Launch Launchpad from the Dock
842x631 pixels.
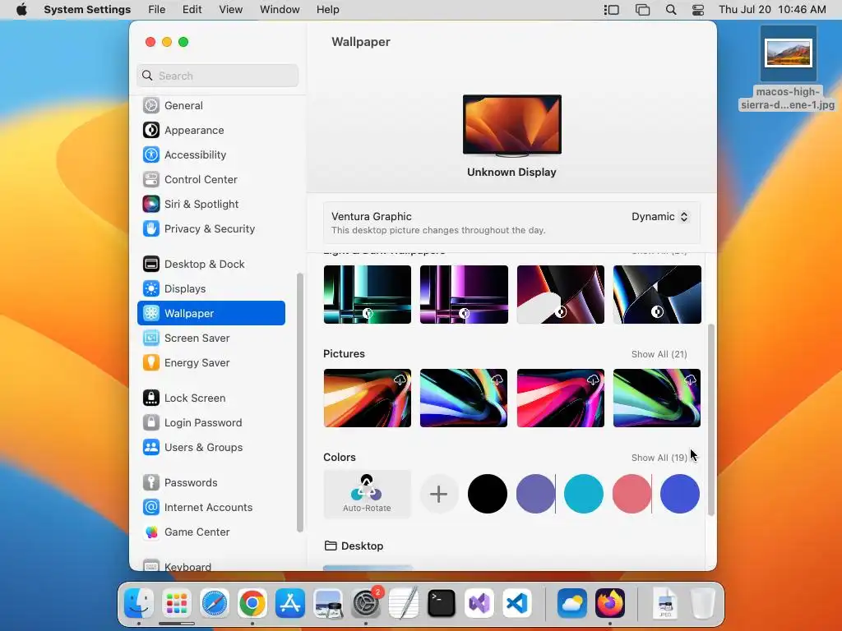[x=177, y=603]
